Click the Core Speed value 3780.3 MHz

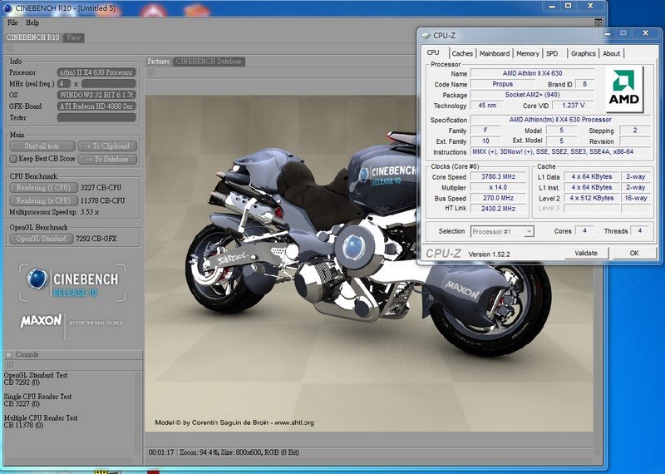pos(498,176)
